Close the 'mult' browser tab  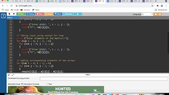tap(115, 1)
